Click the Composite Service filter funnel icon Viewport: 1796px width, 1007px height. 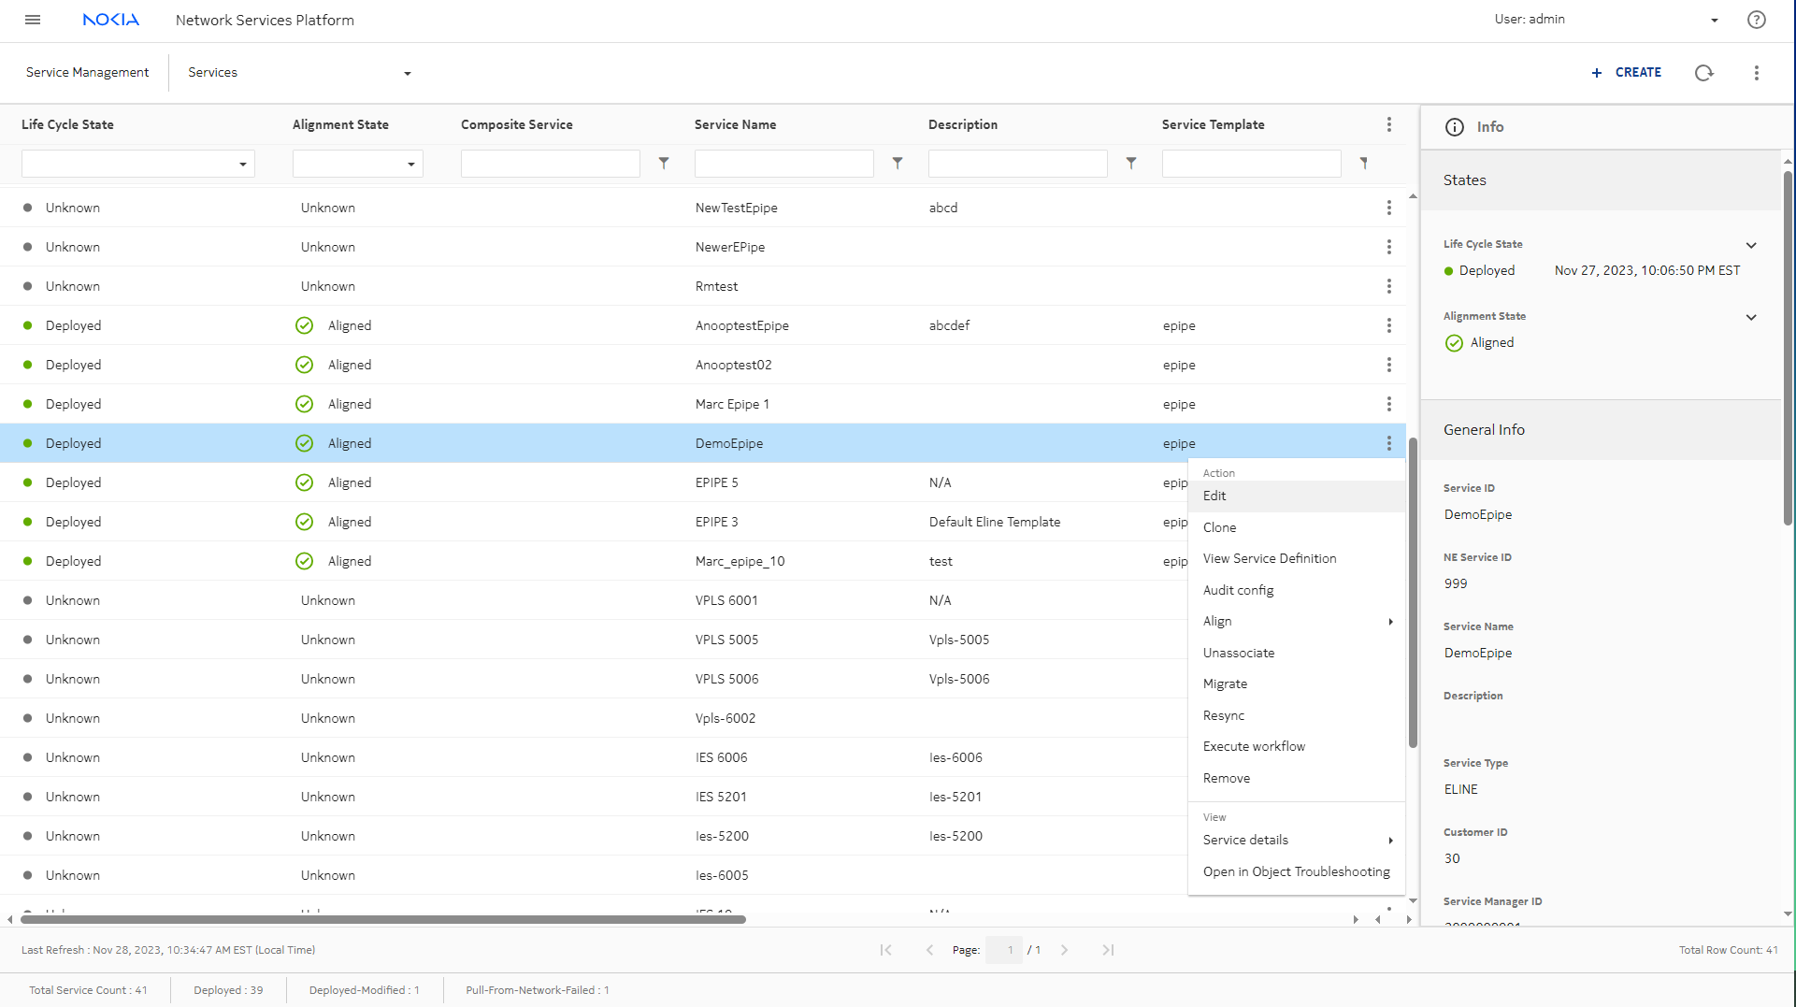pos(663,164)
